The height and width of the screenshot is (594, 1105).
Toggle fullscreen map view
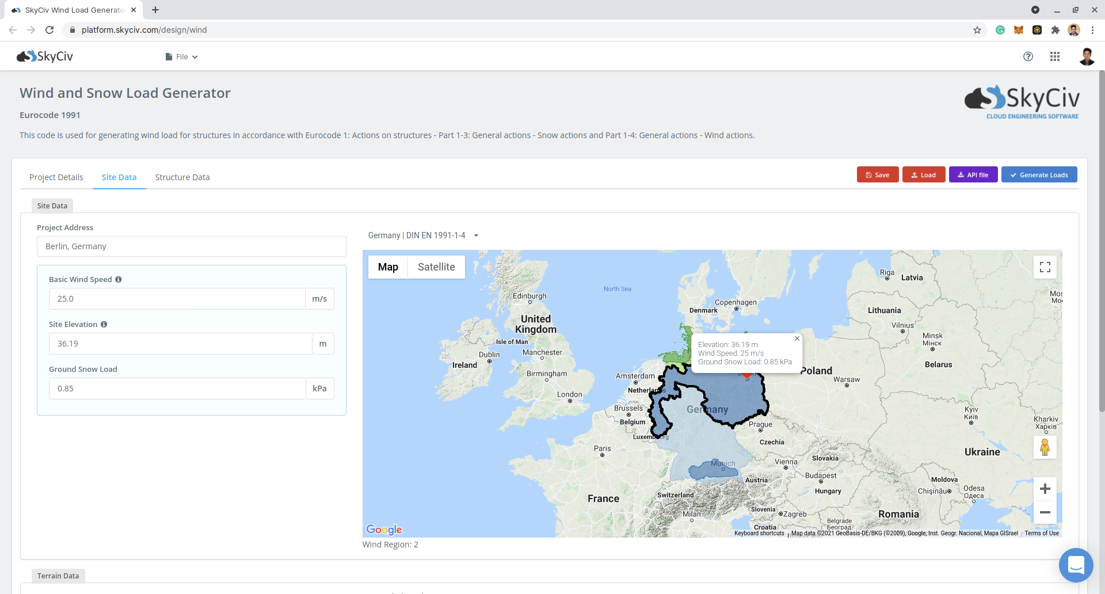tap(1045, 267)
